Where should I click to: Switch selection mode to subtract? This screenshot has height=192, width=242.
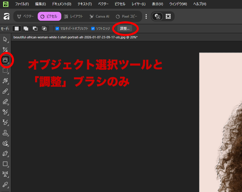tap(35, 29)
